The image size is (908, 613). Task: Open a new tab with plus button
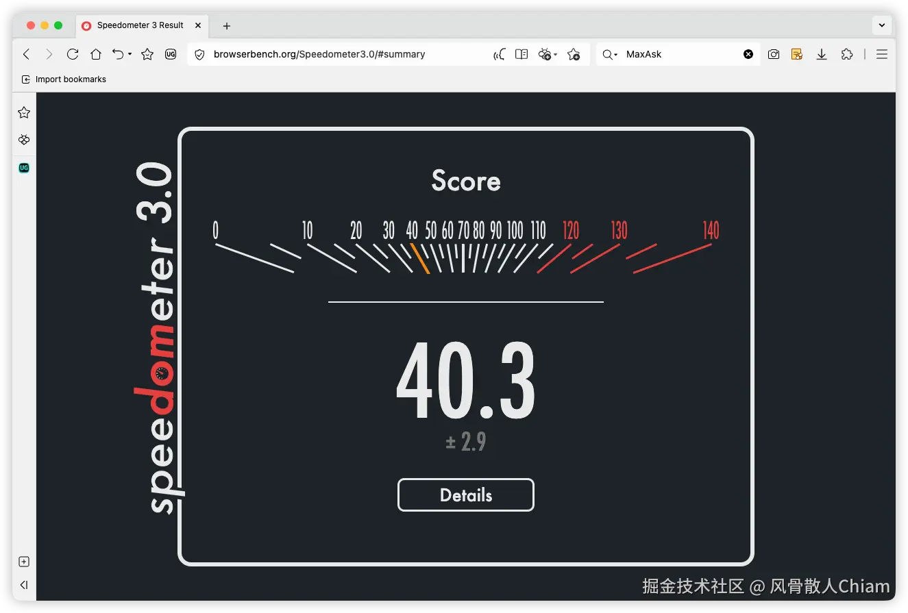pos(227,26)
